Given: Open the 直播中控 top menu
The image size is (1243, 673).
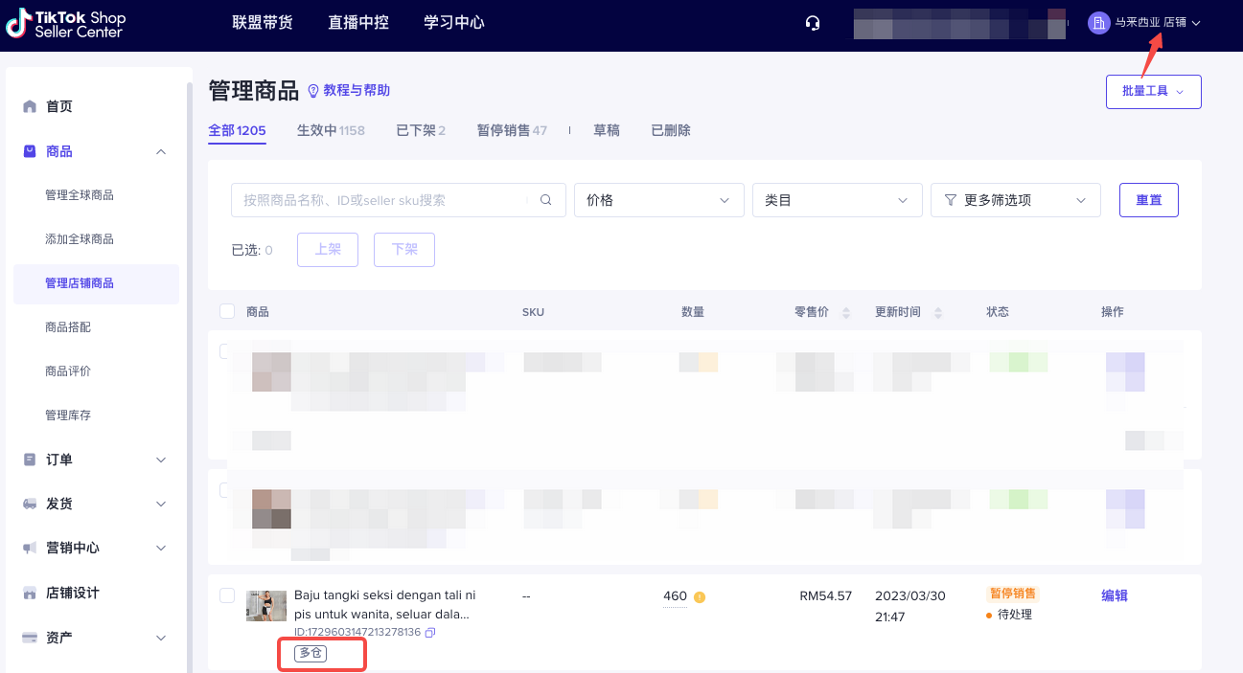Looking at the screenshot, I should click(x=358, y=23).
